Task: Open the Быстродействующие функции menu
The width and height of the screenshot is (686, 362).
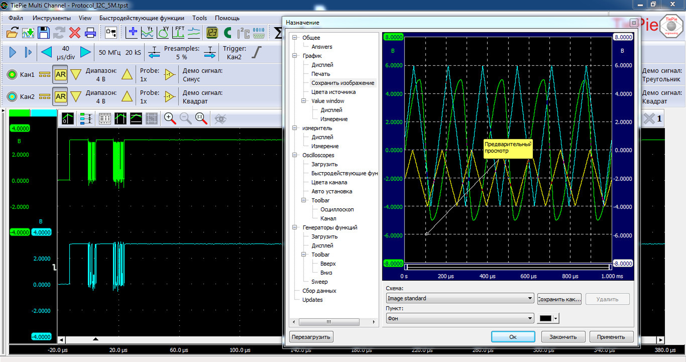Action: [142, 18]
